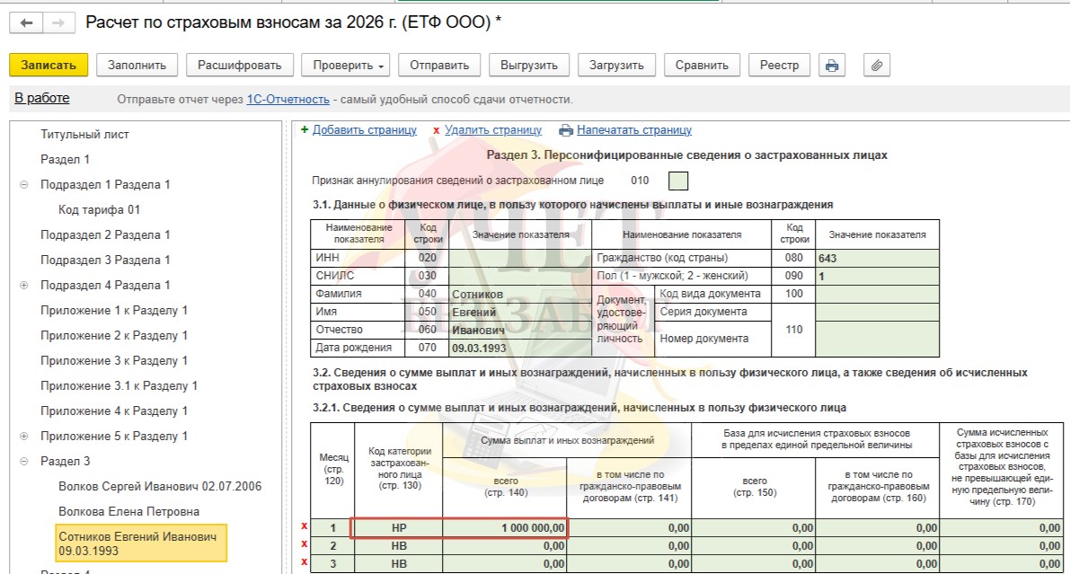Click the Загрузить button
The height and width of the screenshot is (574, 1070).
(x=616, y=66)
